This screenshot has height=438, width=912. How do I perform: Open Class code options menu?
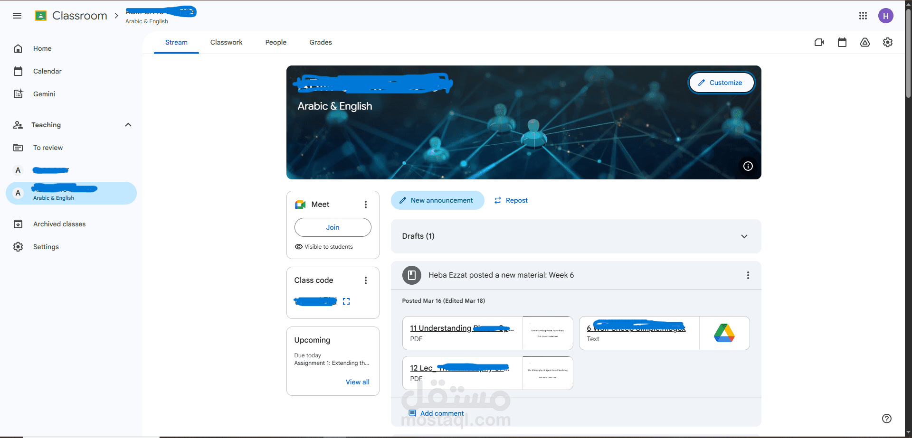(x=366, y=280)
